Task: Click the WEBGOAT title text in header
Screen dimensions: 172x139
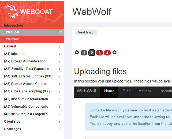Action: pyautogui.click(x=36, y=12)
